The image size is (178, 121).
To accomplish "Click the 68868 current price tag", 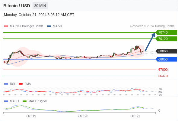I will click(x=166, y=51).
